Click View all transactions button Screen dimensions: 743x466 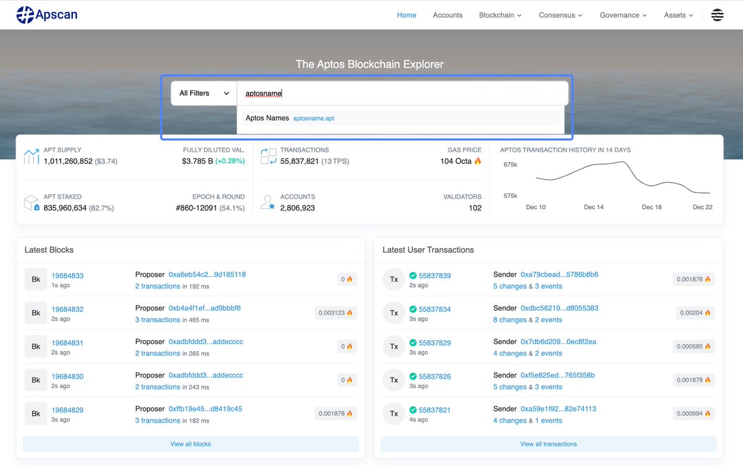coord(549,444)
